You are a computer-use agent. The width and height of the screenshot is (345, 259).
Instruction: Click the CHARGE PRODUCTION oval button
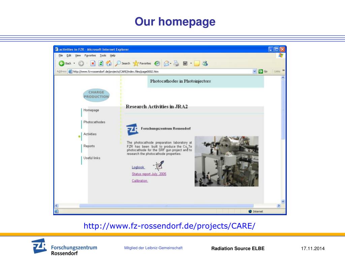tap(96, 95)
